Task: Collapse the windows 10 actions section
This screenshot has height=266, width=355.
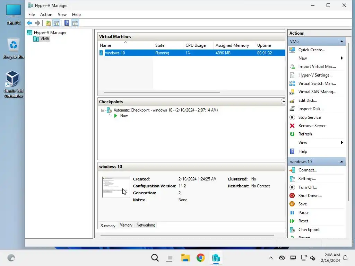Action: pos(341,162)
